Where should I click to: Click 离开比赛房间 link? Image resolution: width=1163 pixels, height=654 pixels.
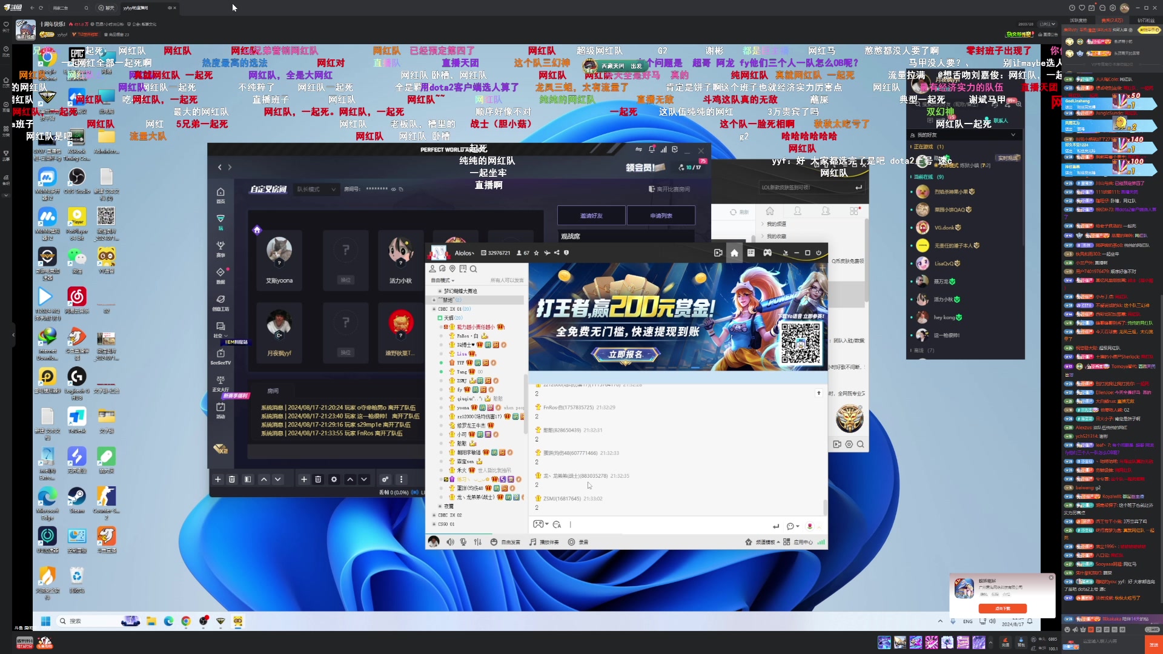(669, 189)
